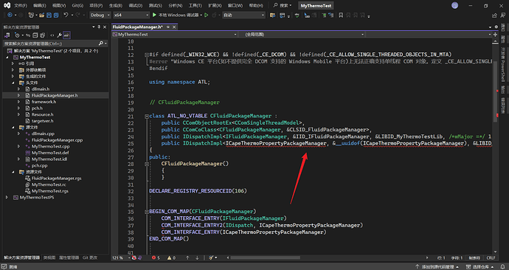The width and height of the screenshot is (509, 270).
Task: Select FluidPackageManager.cpp in the source files
Action: tap(57, 140)
